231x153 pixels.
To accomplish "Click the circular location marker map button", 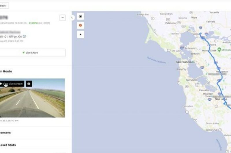I will click(81, 16).
